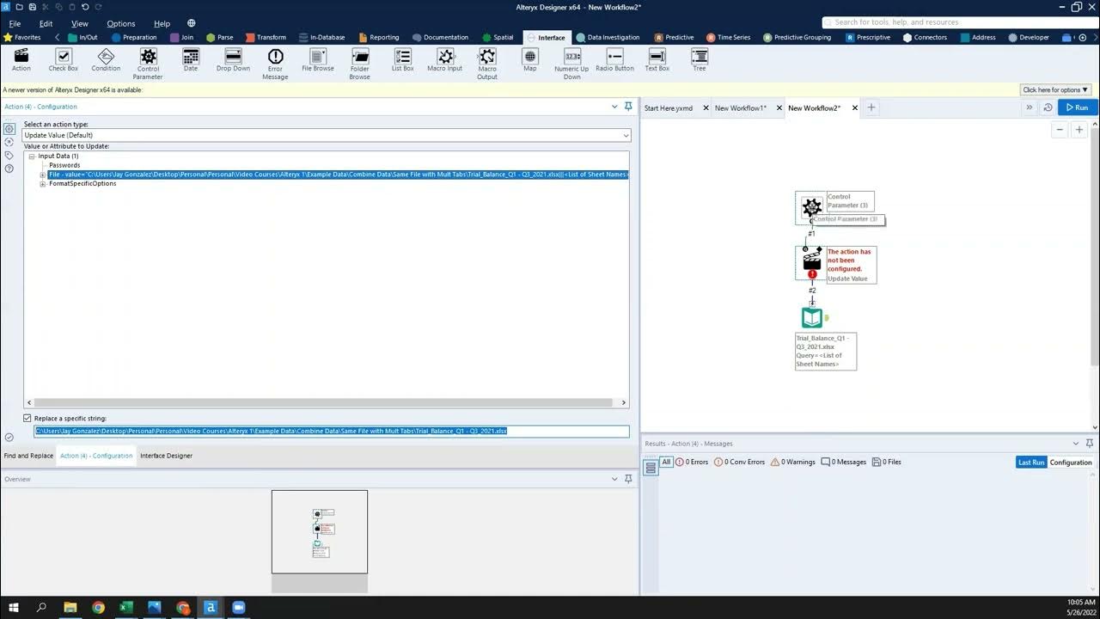Screen dimensions: 1100x619
Task: Open the View menu
Action: 80,24
